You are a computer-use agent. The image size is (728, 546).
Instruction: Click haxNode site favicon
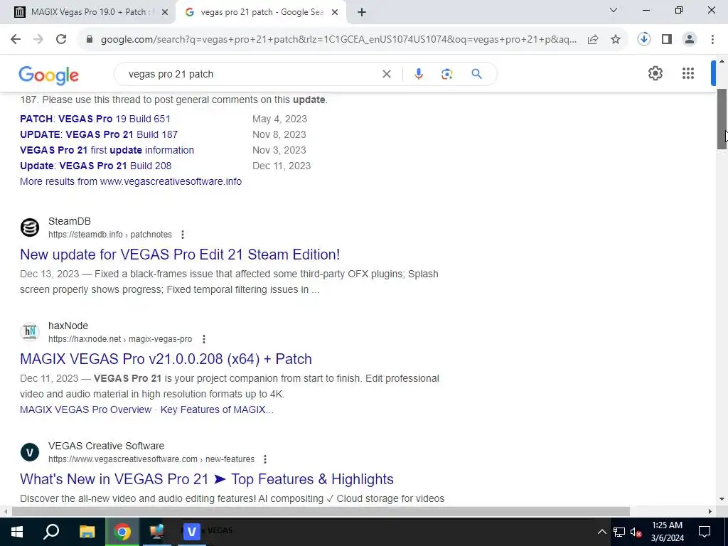[x=30, y=332]
